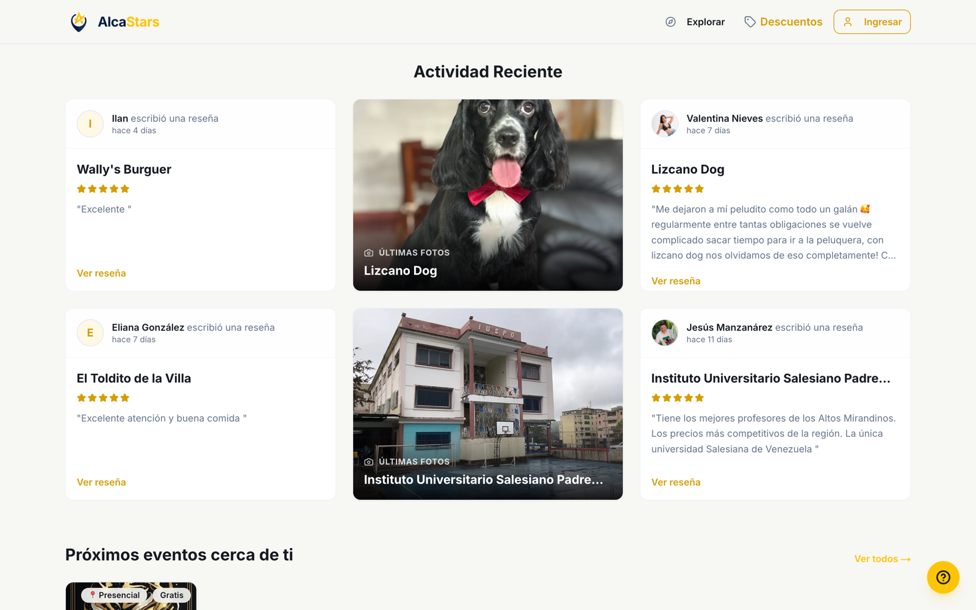Open the Explorar menu item
Screen dimensions: 976x610
pos(695,22)
